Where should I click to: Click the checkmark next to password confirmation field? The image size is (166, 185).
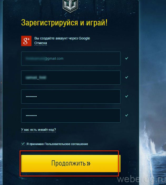point(126,115)
